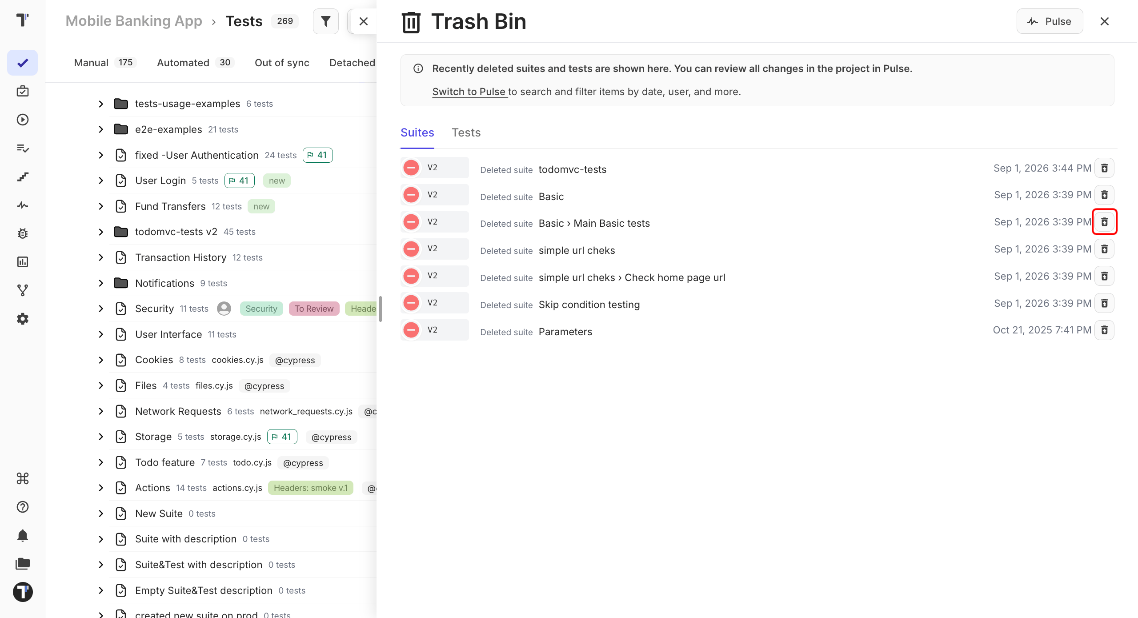Image resolution: width=1138 pixels, height=618 pixels.
Task: Open the branches fork icon in sidebar
Action: click(23, 290)
